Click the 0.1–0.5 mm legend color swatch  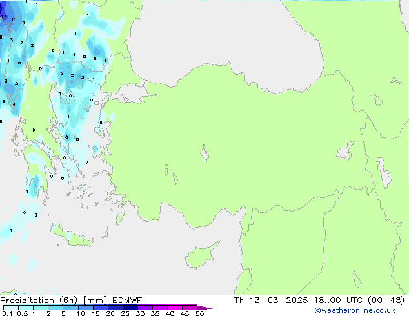click(11, 308)
